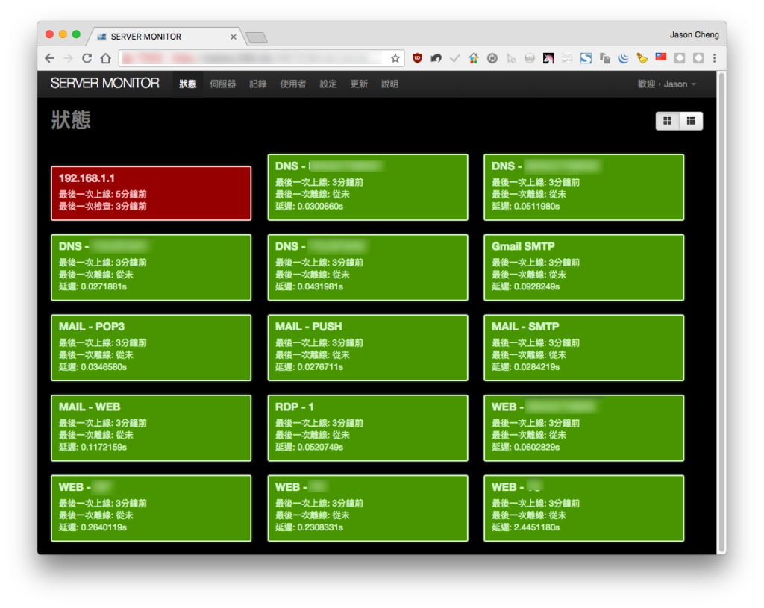Viewport: 764px width, 608px height.
Task: Close the SERVER MONITOR browser tab
Action: (x=234, y=37)
